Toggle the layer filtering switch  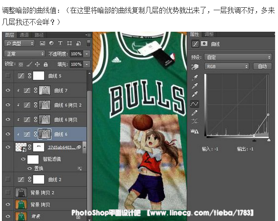(88, 43)
